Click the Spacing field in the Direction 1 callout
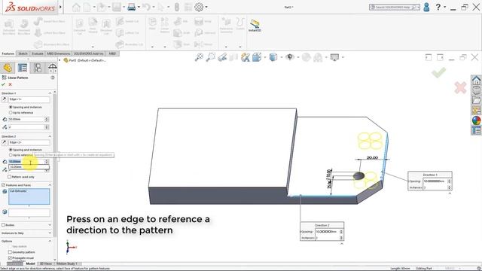The width and height of the screenshot is (482, 271). pyautogui.click(x=435, y=181)
